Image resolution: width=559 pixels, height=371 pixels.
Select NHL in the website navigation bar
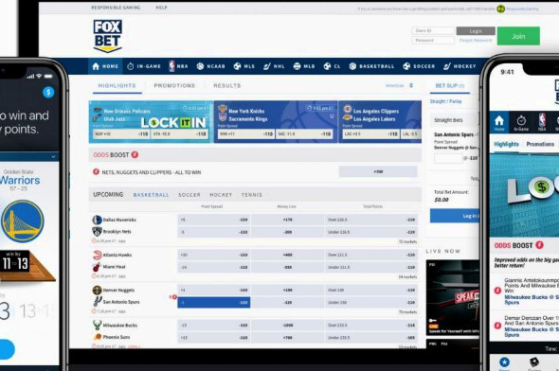(274, 66)
